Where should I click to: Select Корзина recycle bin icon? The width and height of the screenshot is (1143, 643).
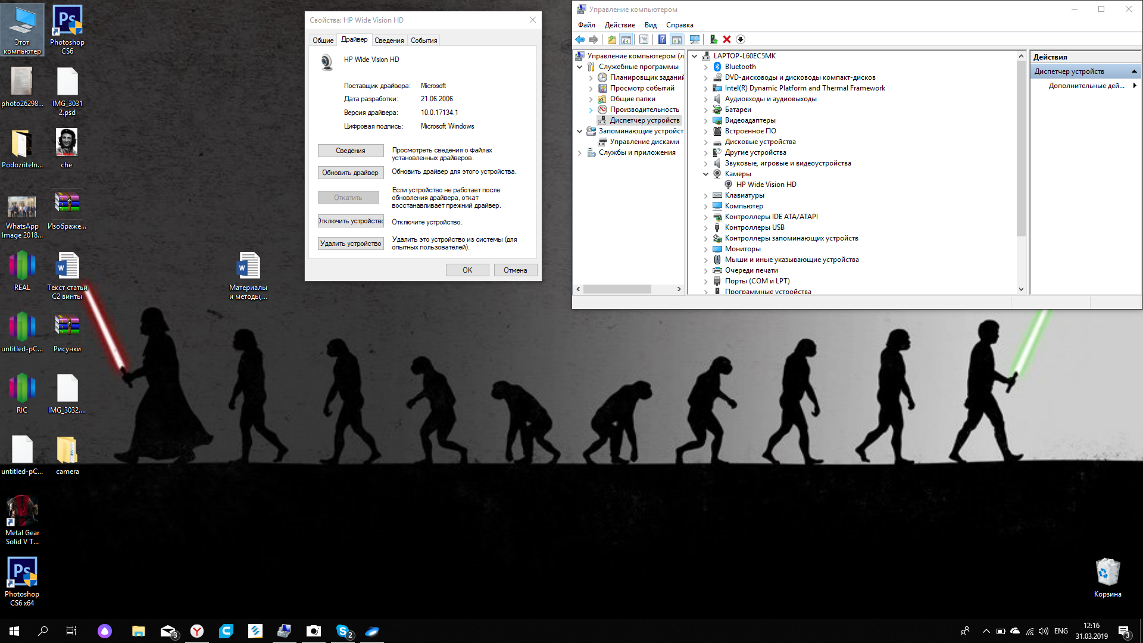pyautogui.click(x=1107, y=578)
